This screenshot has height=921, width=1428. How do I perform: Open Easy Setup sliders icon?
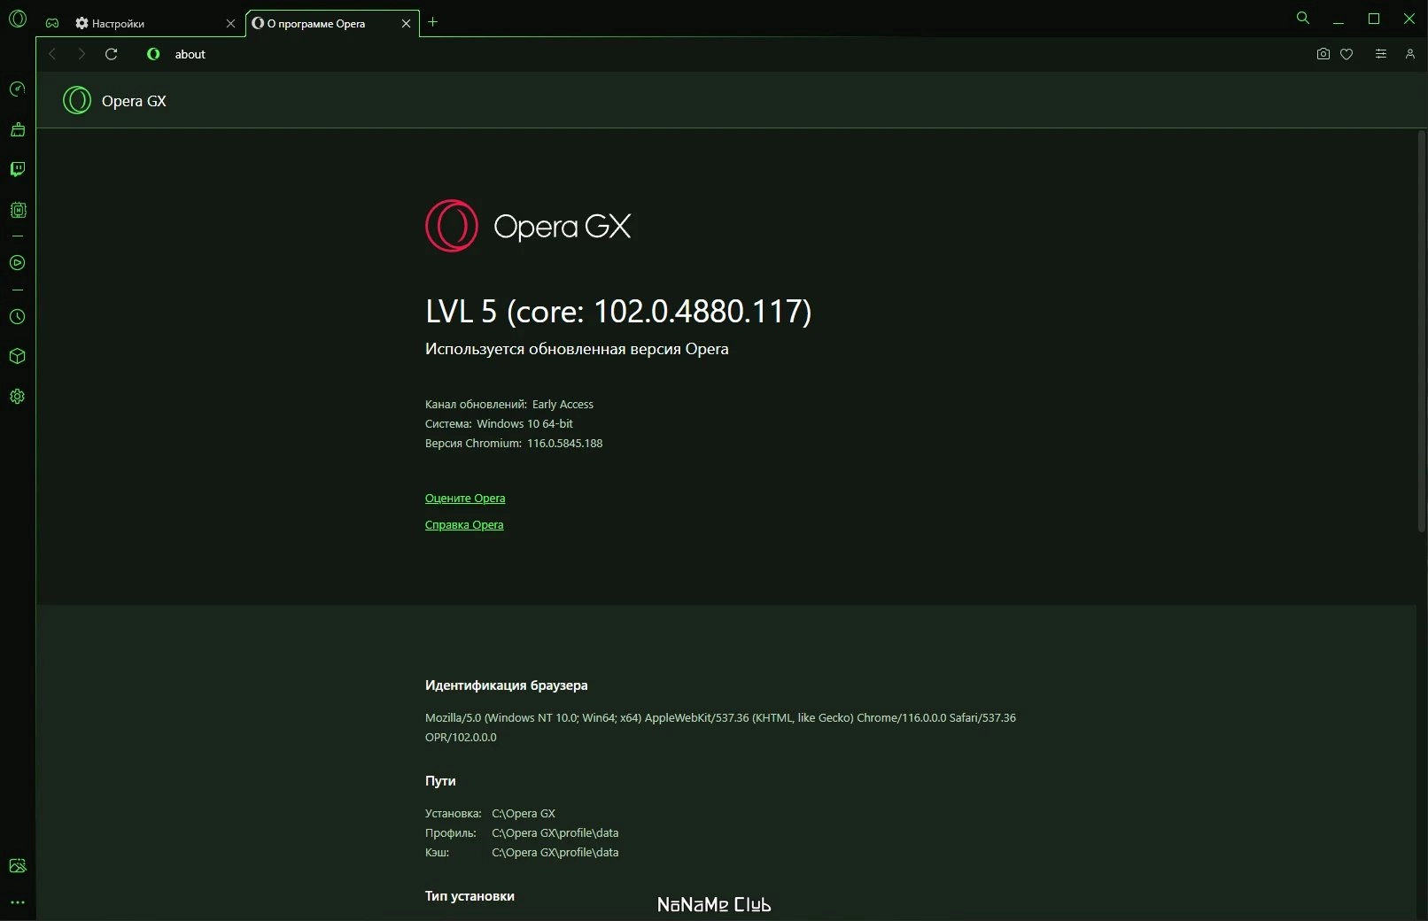1380,54
